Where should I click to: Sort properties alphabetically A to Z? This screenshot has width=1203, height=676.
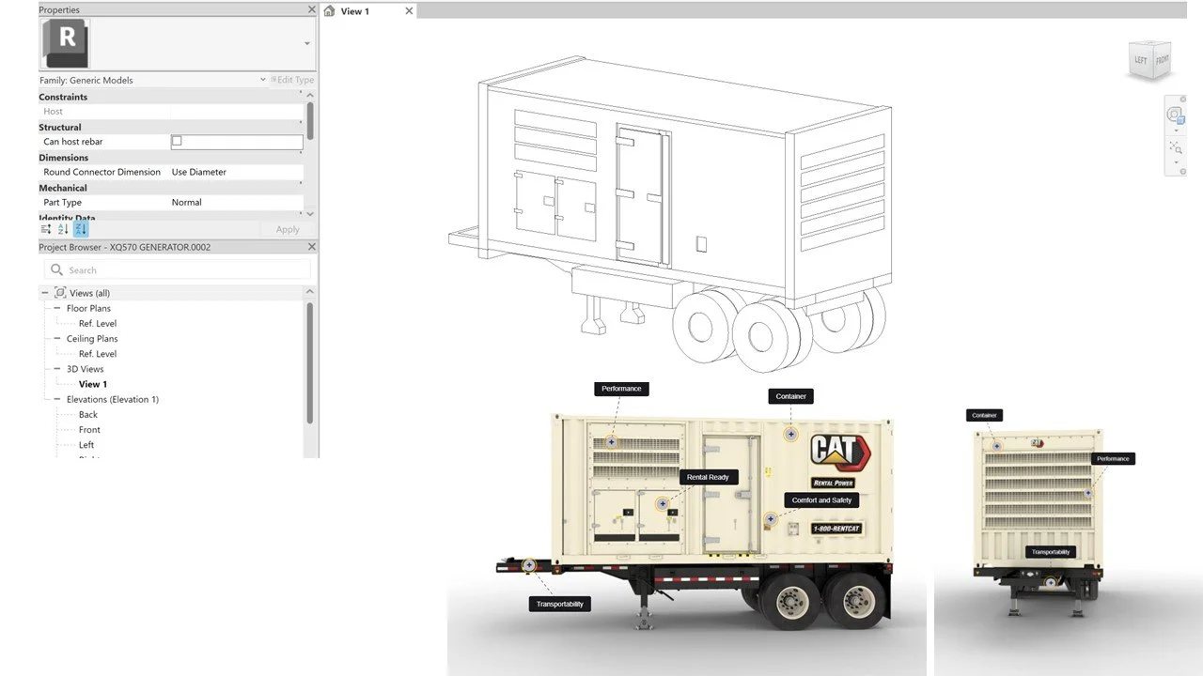coord(63,229)
